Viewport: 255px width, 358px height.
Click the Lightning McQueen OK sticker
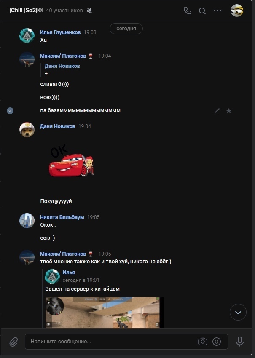pyautogui.click(x=71, y=160)
